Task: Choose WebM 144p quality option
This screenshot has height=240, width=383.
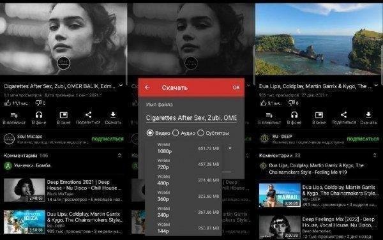Action: tap(183, 228)
